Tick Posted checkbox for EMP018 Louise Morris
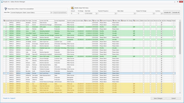 click(173, 48)
